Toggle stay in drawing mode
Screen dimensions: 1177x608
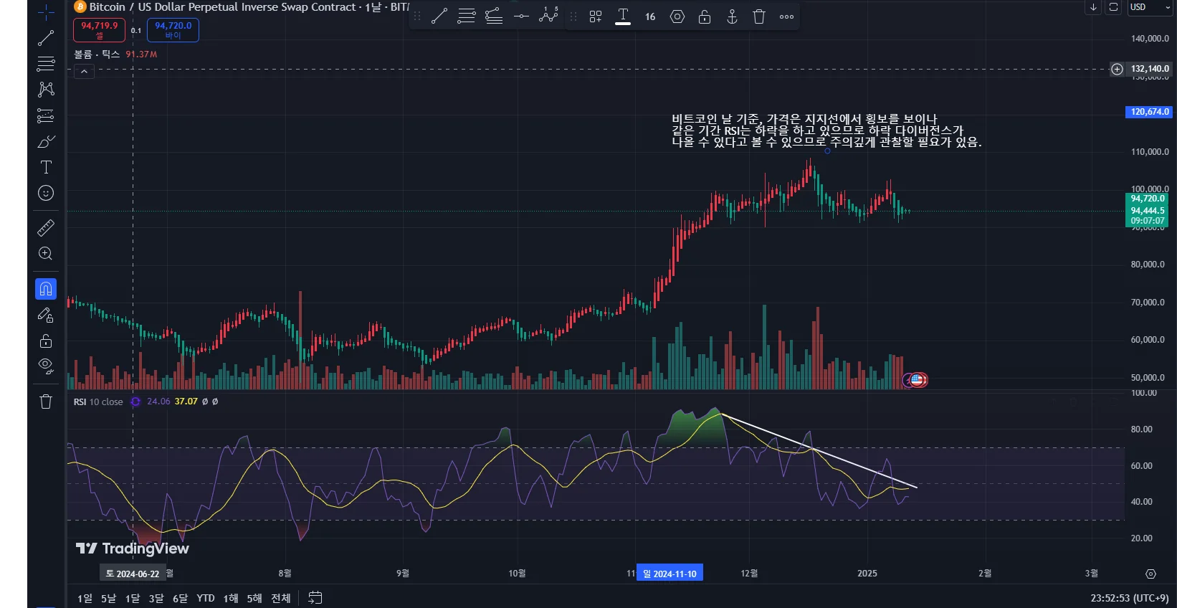46,315
